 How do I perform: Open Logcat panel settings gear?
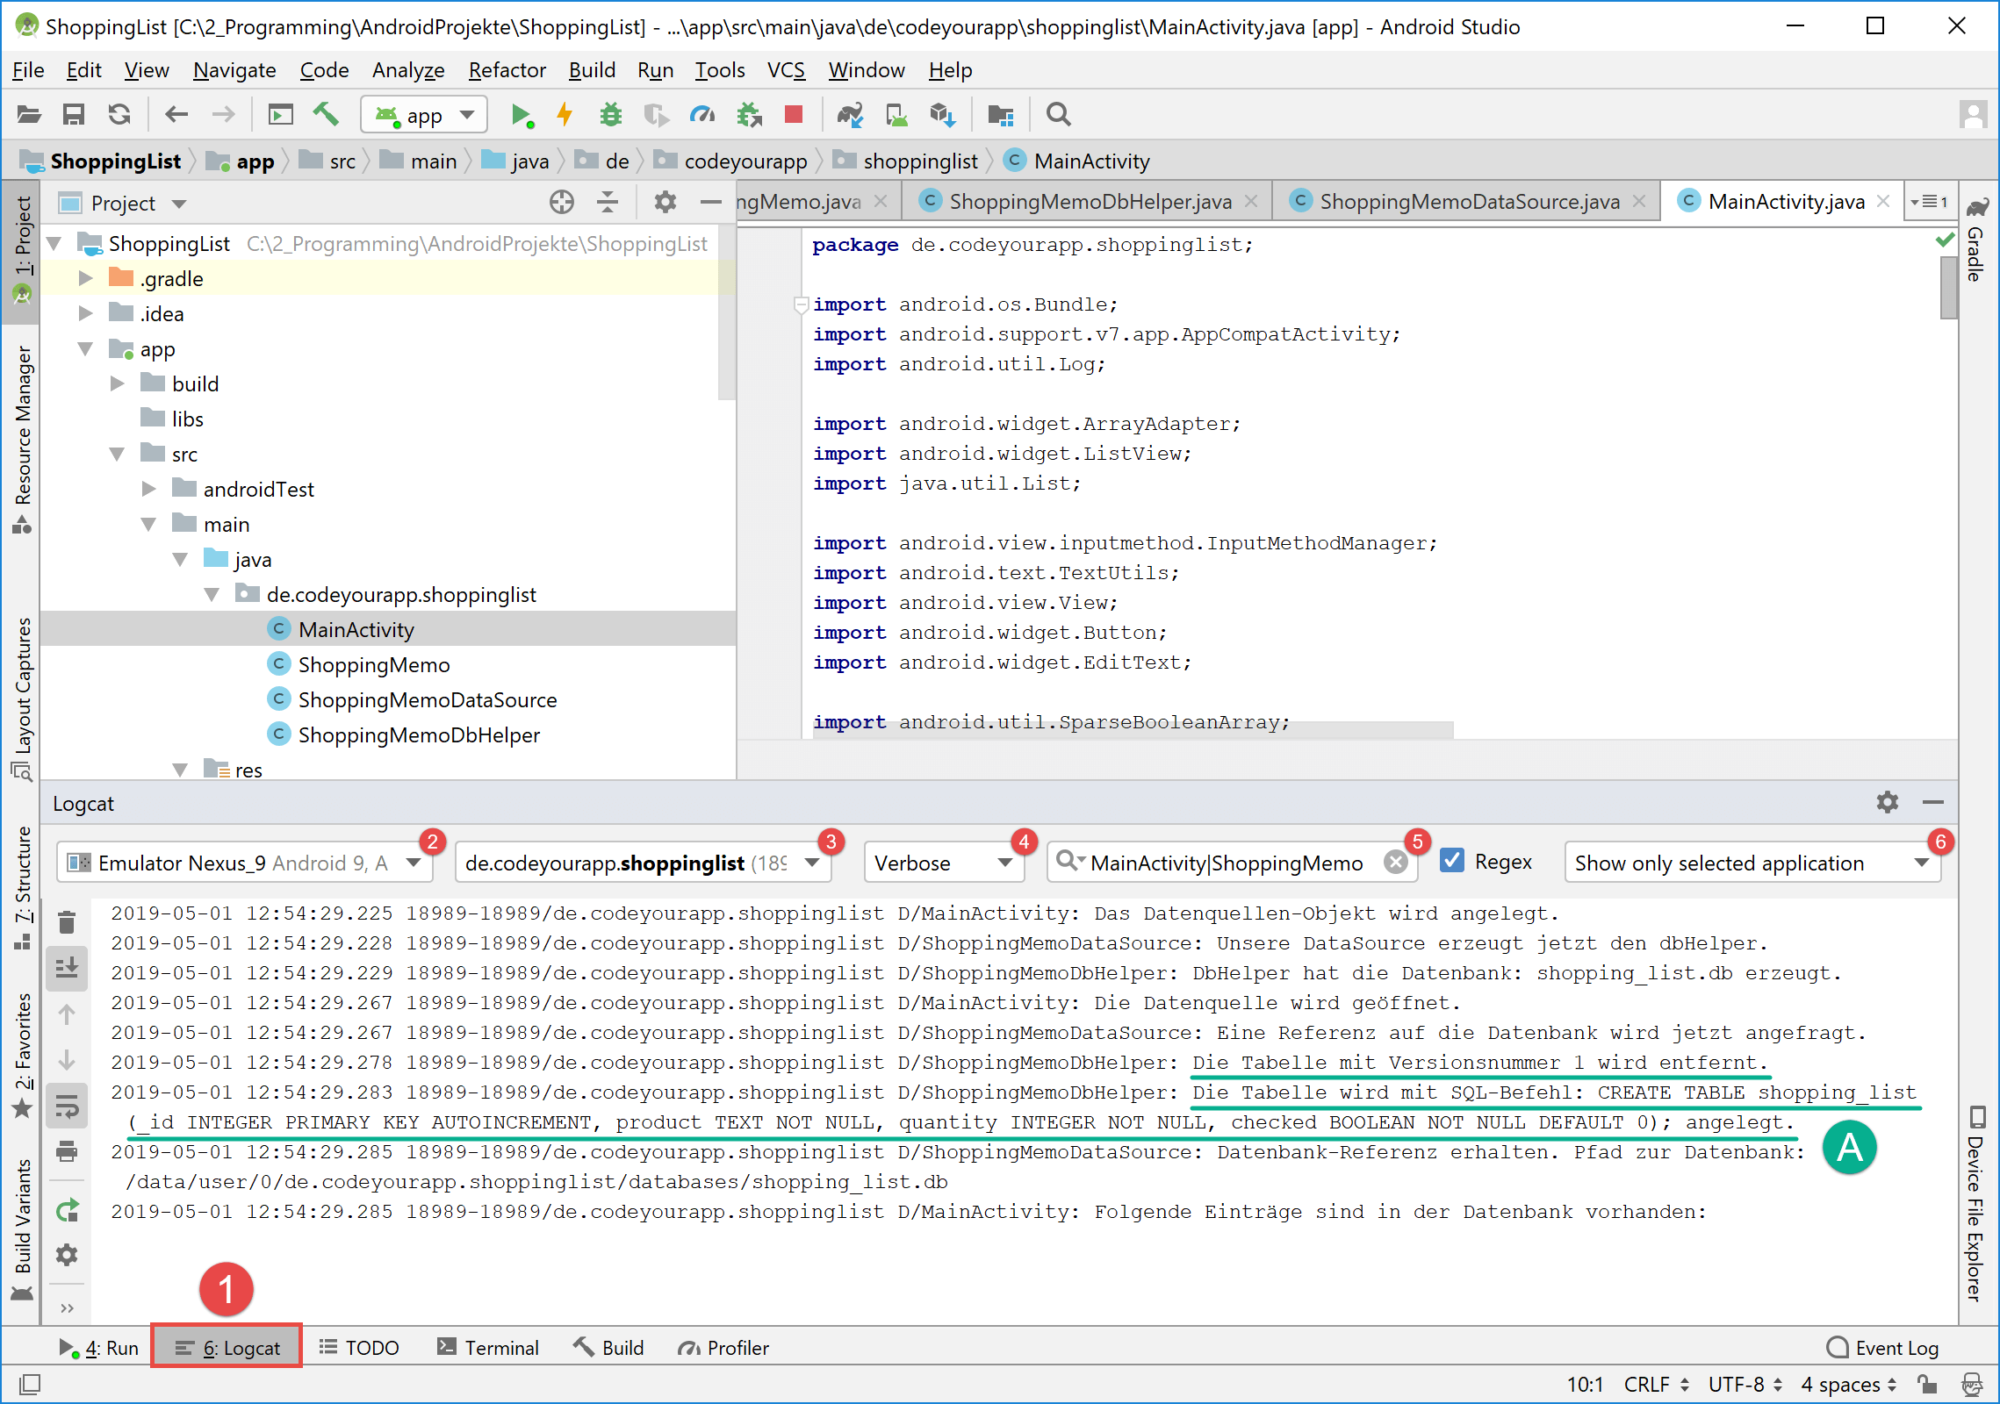pyautogui.click(x=1887, y=802)
